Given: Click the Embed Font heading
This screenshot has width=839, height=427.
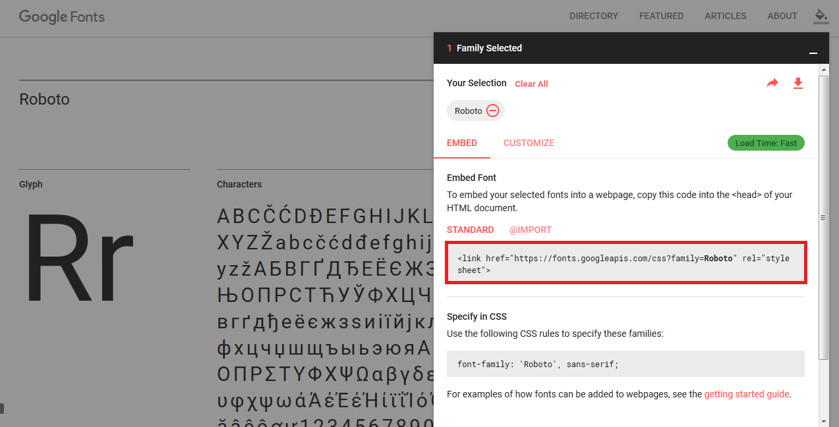Looking at the screenshot, I should (471, 178).
